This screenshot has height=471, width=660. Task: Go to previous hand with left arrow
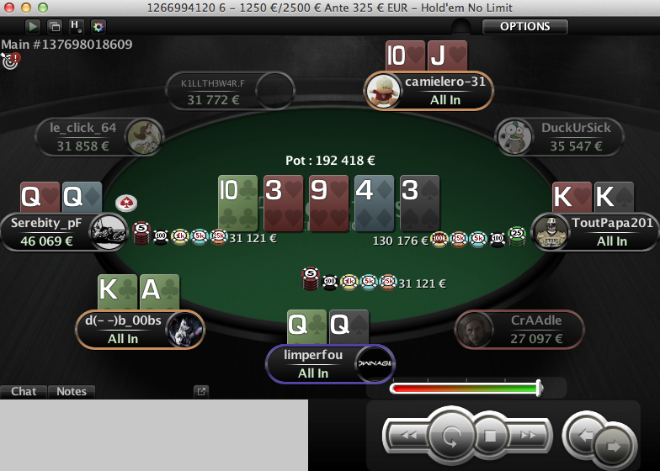[x=583, y=436]
